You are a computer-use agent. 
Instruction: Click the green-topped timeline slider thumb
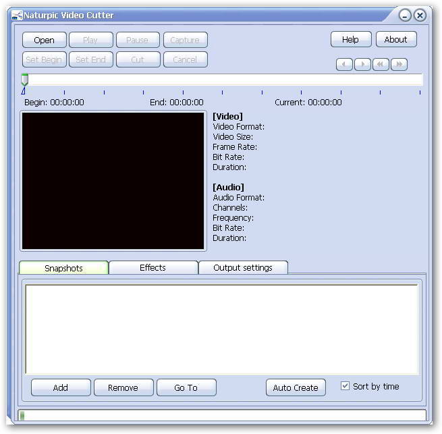[x=25, y=80]
